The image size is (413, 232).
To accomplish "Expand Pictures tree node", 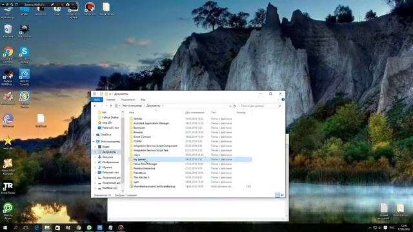I will (96, 162).
